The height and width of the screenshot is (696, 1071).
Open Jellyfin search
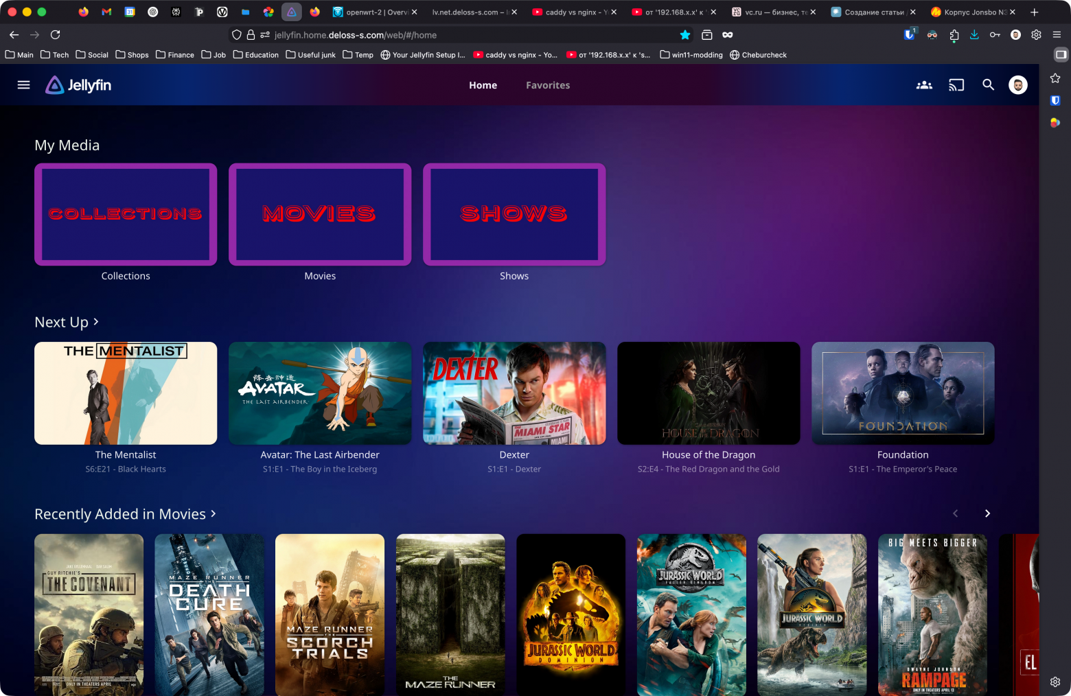tap(988, 84)
